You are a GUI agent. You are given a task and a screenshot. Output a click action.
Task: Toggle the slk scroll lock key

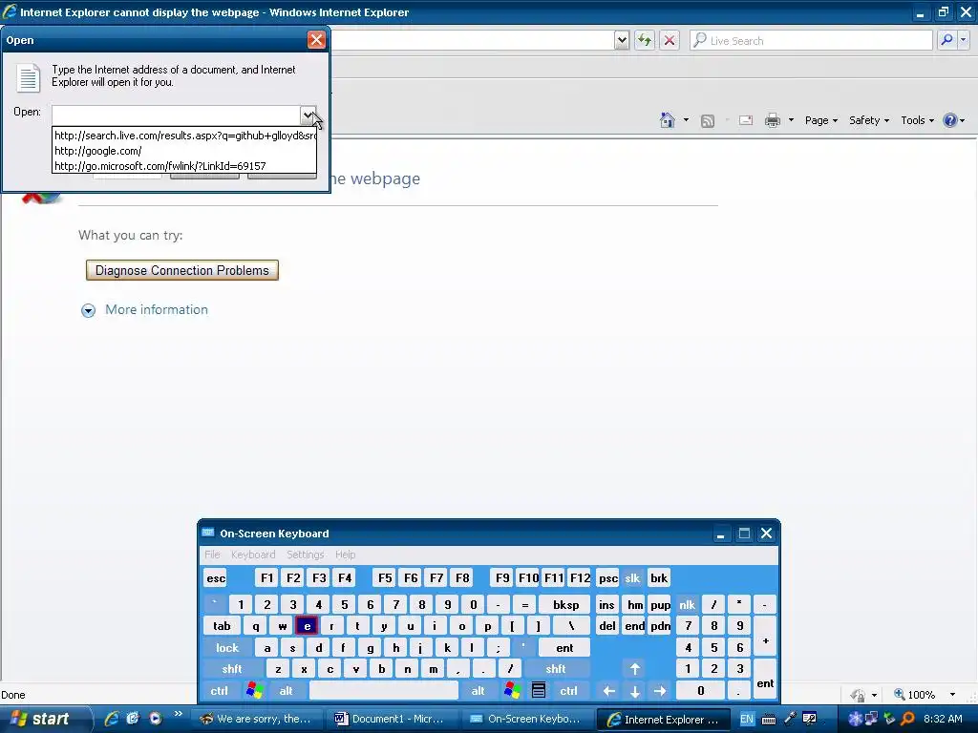pos(632,577)
